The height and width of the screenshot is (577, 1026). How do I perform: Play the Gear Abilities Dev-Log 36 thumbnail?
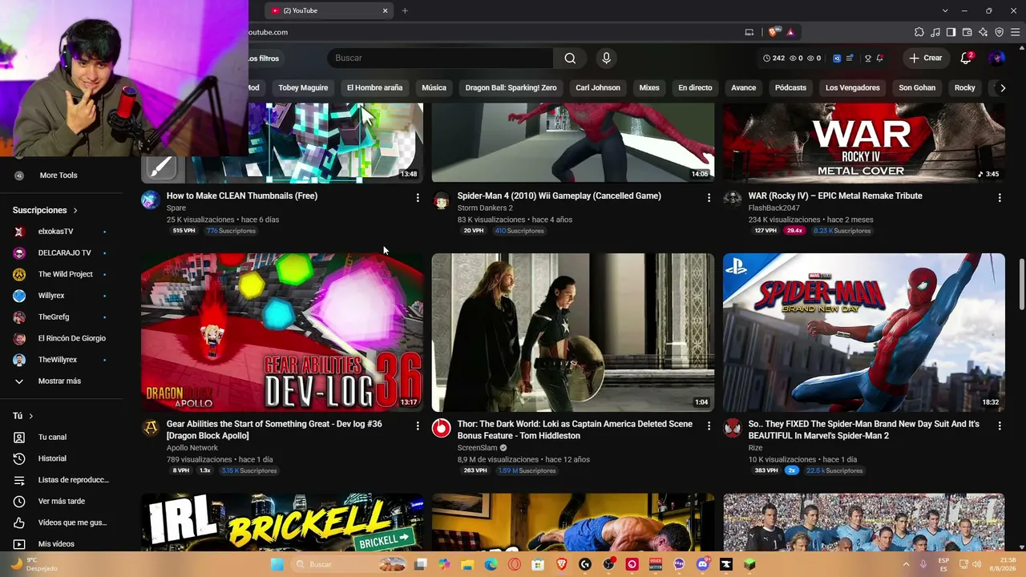coord(282,333)
